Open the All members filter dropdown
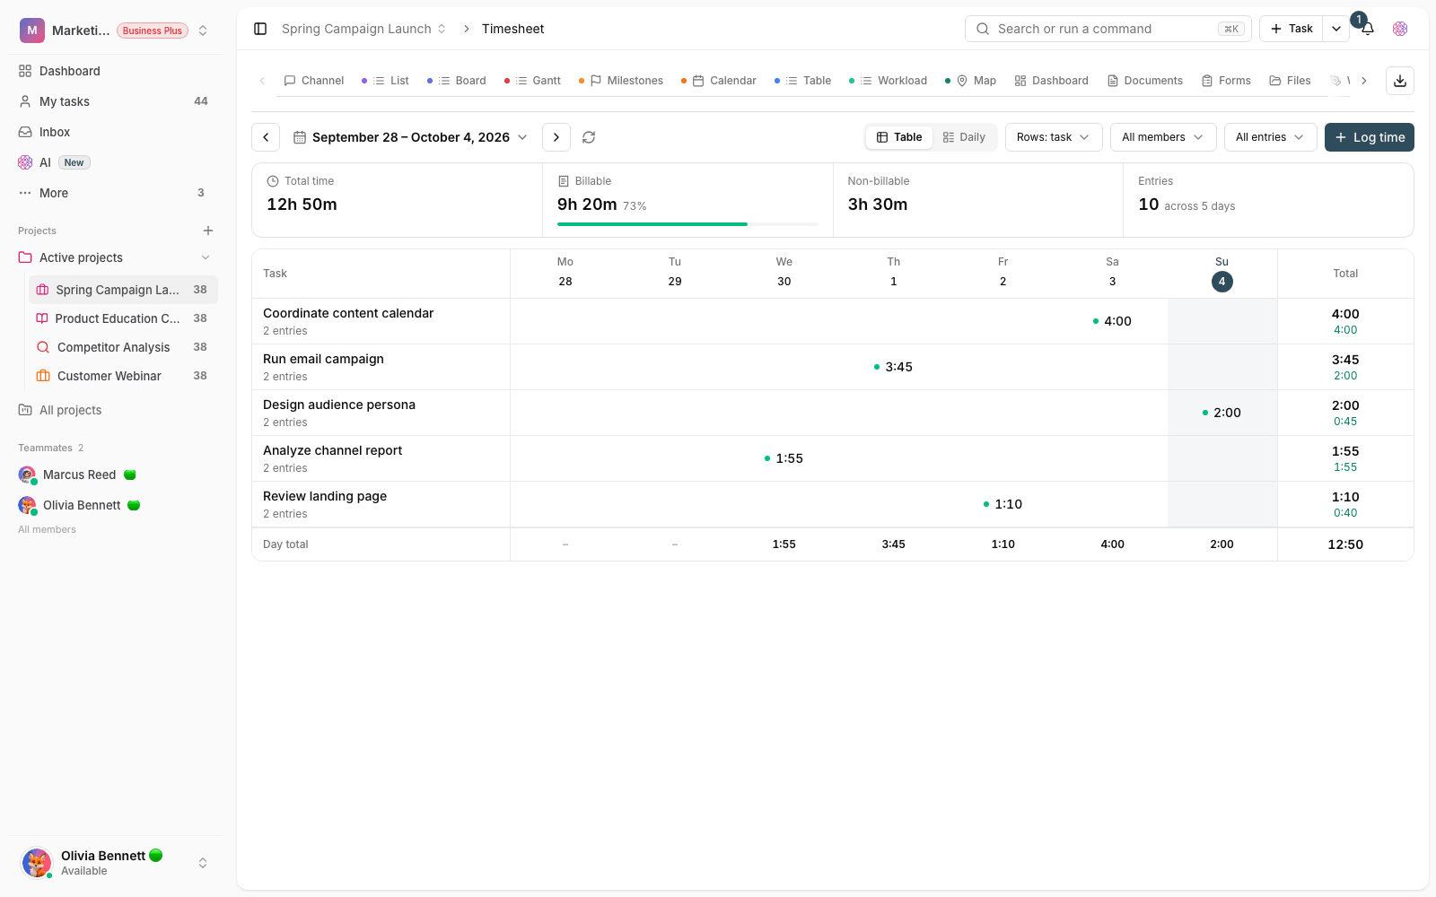 [x=1163, y=137]
